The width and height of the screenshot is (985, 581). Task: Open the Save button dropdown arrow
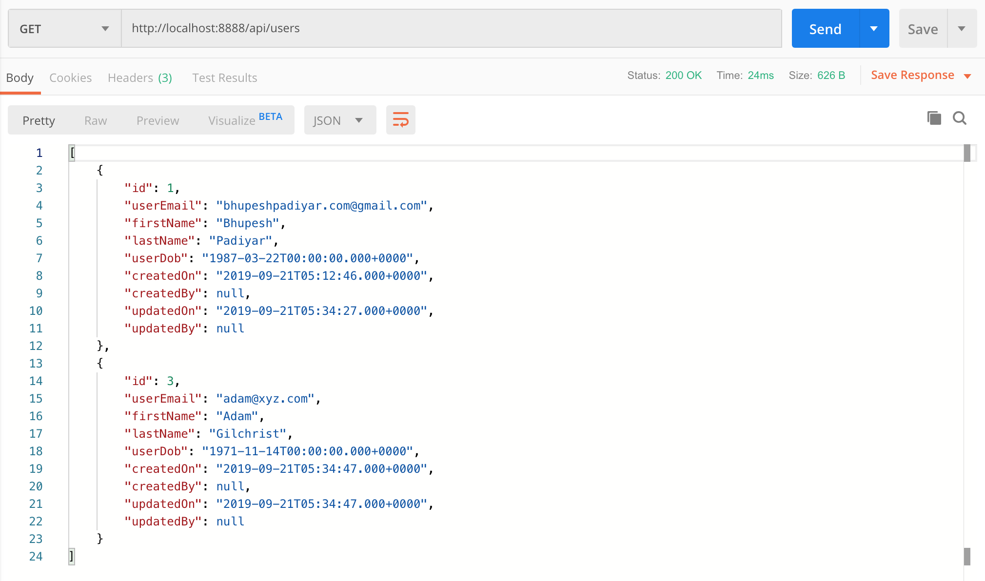[x=962, y=29]
